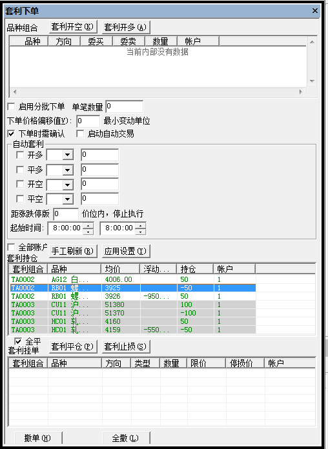This screenshot has width=328, height=449.
Task: Tick the 开多 auto-arbitrage checkbox
Action: pyautogui.click(x=20, y=155)
